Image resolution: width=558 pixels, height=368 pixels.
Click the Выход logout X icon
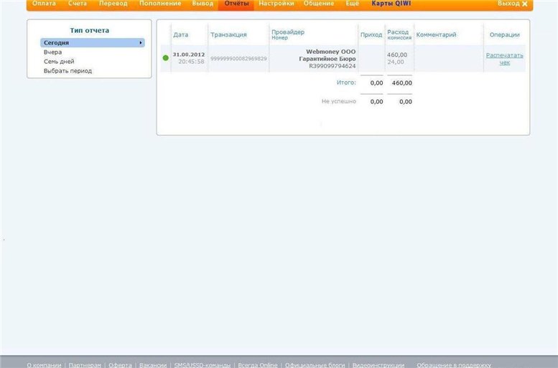tap(524, 4)
